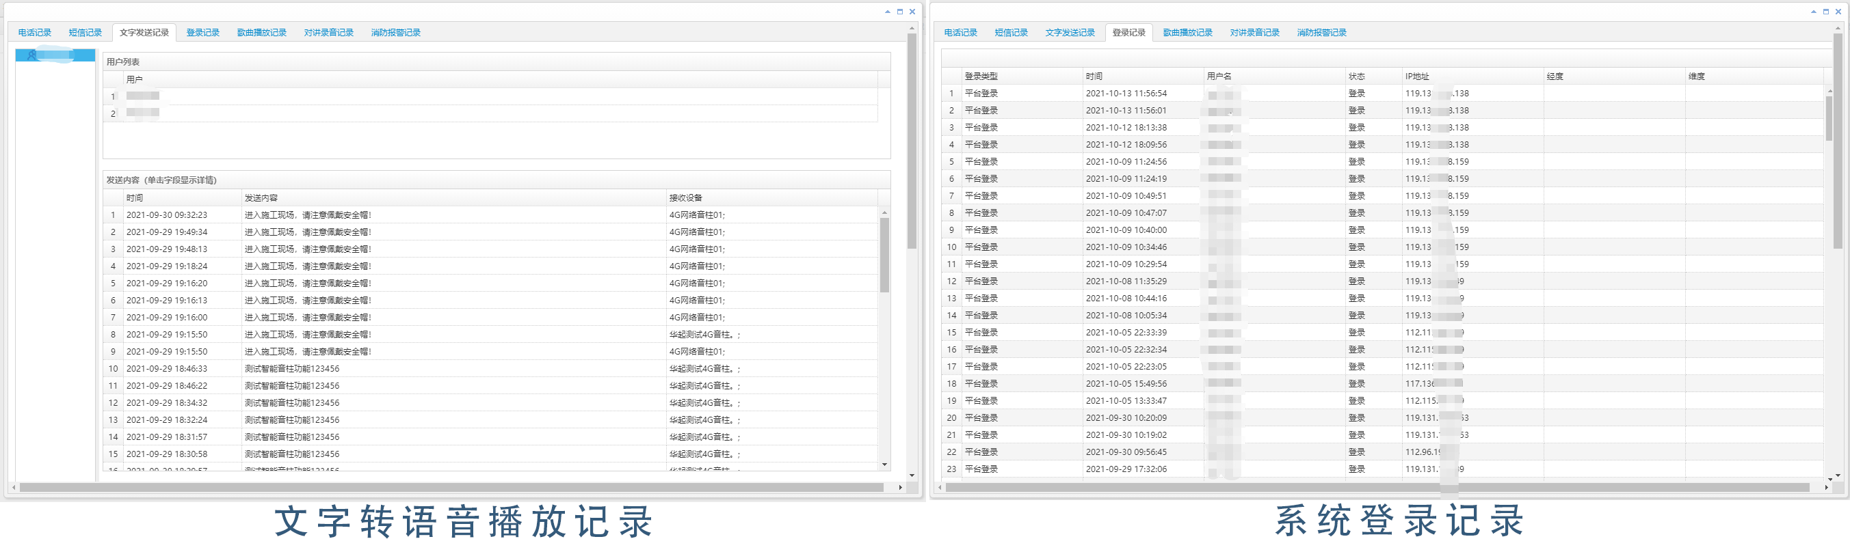Image resolution: width=1850 pixels, height=539 pixels.
Task: Switch to 短信记录 tab in the left panel
Action: pos(85,33)
